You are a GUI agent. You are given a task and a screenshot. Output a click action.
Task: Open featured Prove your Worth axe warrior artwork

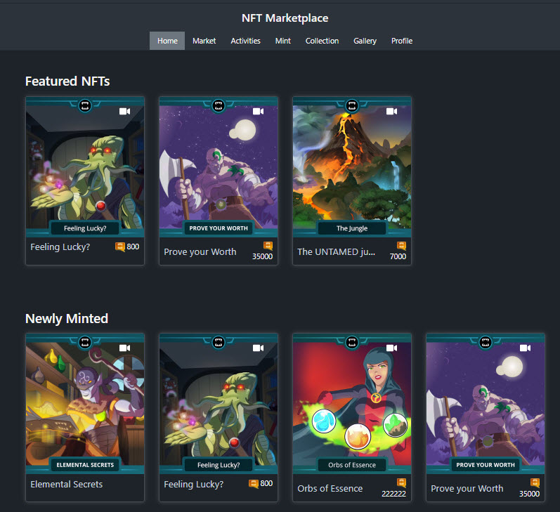[219, 168]
